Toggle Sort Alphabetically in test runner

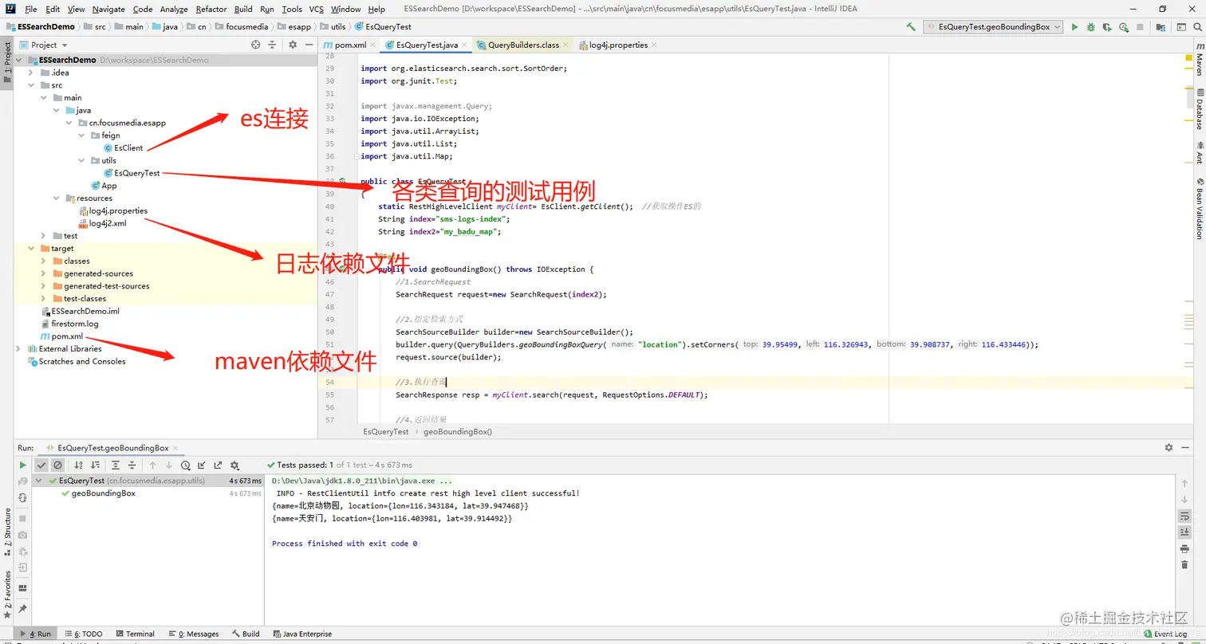[x=79, y=465]
